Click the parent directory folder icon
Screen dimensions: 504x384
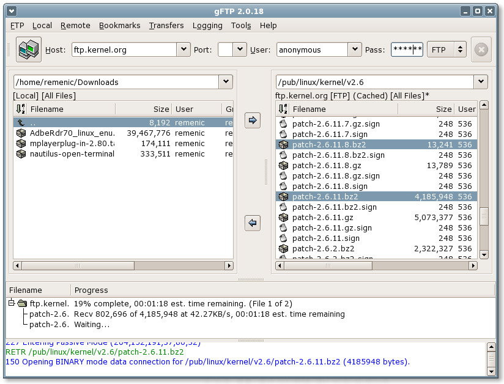20,122
